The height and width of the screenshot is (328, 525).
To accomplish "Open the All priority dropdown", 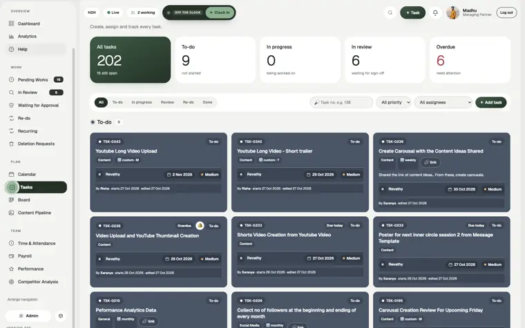I will point(394,102).
